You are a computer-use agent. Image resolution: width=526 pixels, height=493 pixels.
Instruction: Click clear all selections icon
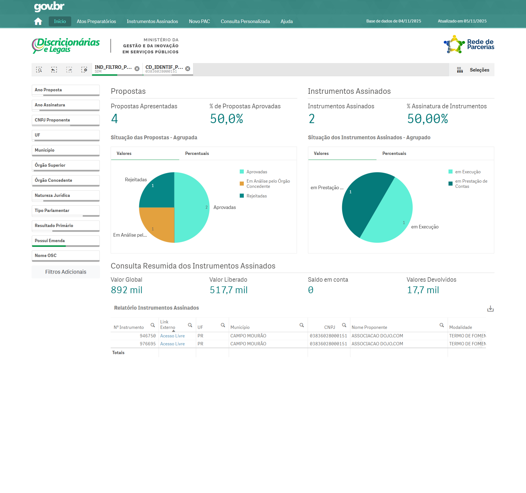84,70
